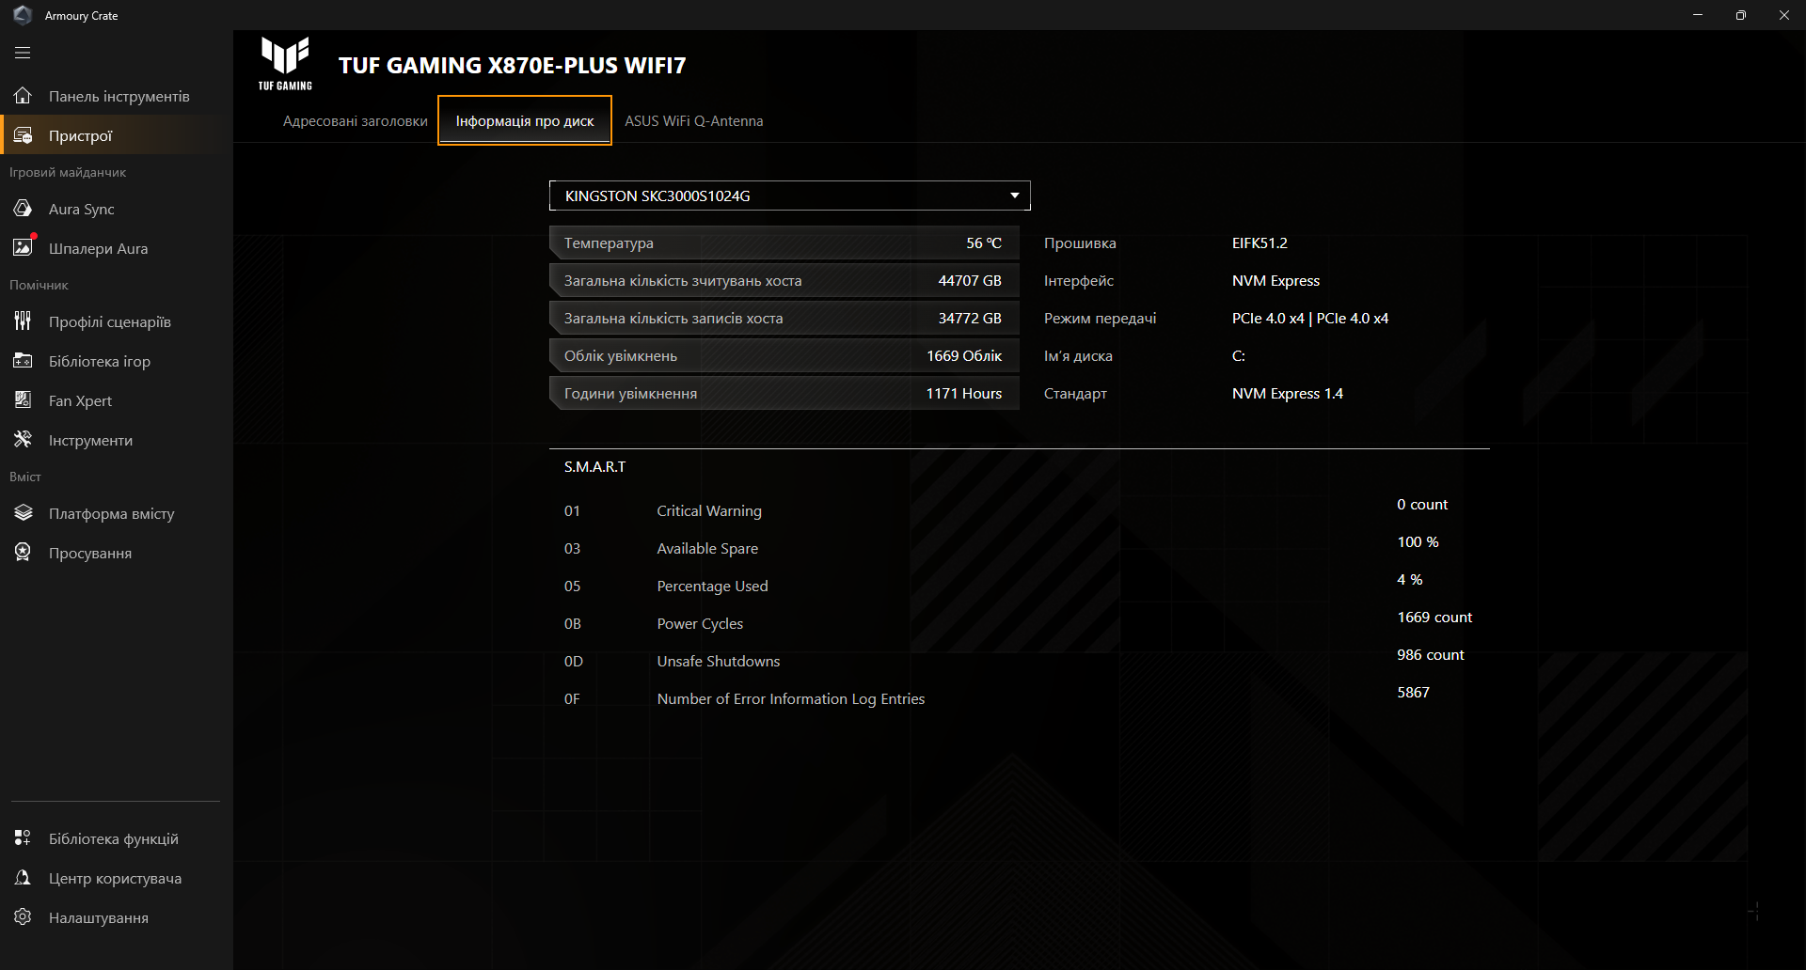The image size is (1806, 970).
Task: Click the Бібліотека функцій icon
Action: click(x=23, y=838)
